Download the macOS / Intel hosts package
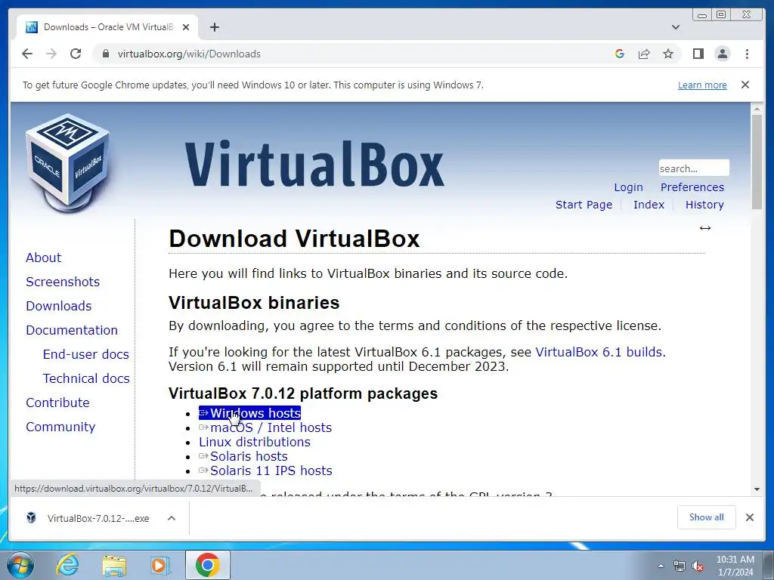The width and height of the screenshot is (774, 580). point(265,427)
